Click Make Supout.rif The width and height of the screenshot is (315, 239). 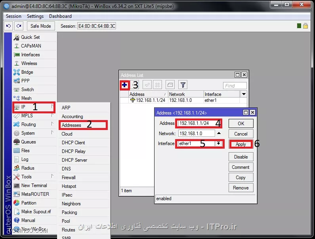[x=34, y=212]
